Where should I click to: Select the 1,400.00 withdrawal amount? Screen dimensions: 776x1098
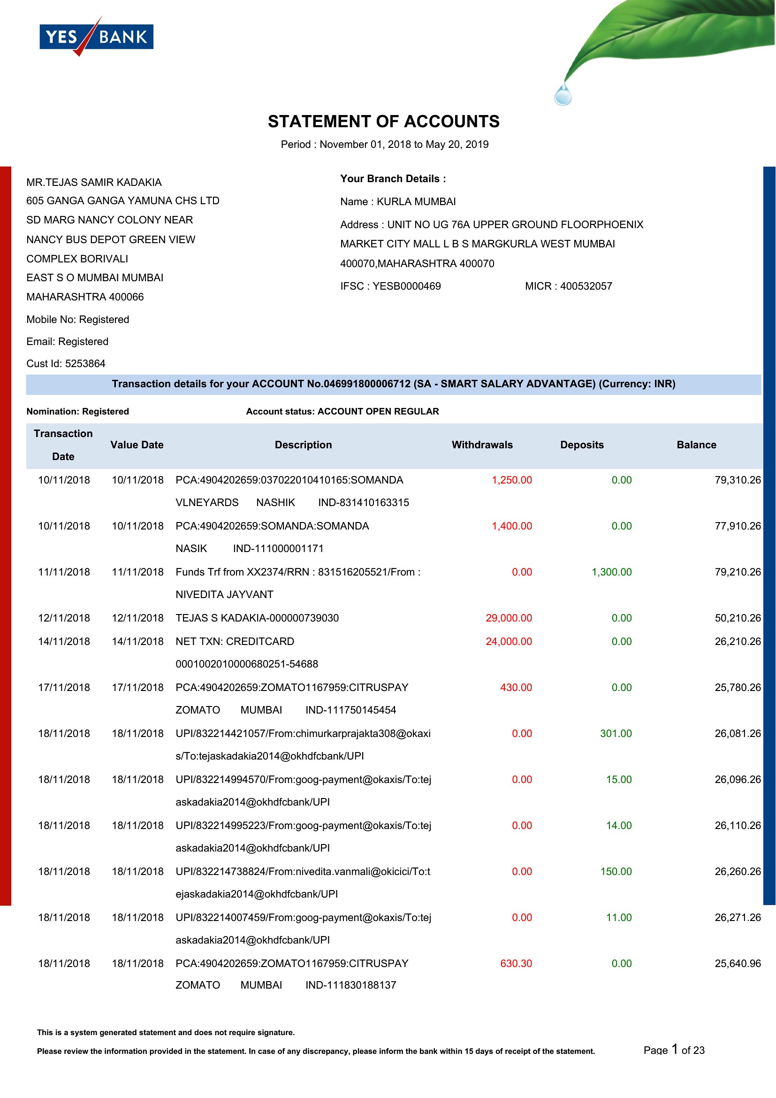(512, 526)
